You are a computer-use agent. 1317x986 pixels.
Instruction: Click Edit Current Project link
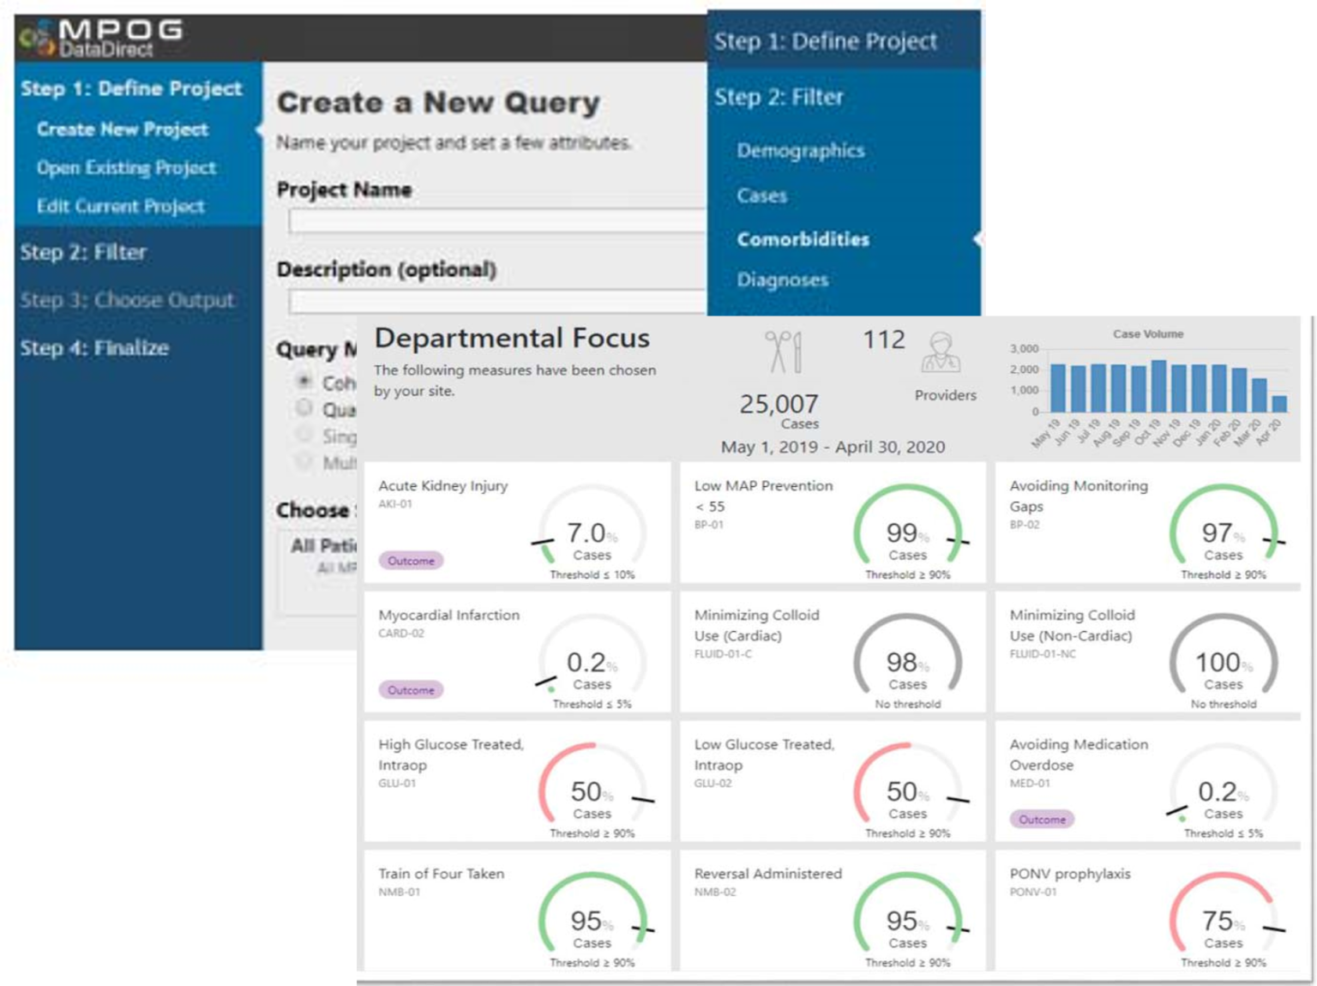pyautogui.click(x=120, y=207)
